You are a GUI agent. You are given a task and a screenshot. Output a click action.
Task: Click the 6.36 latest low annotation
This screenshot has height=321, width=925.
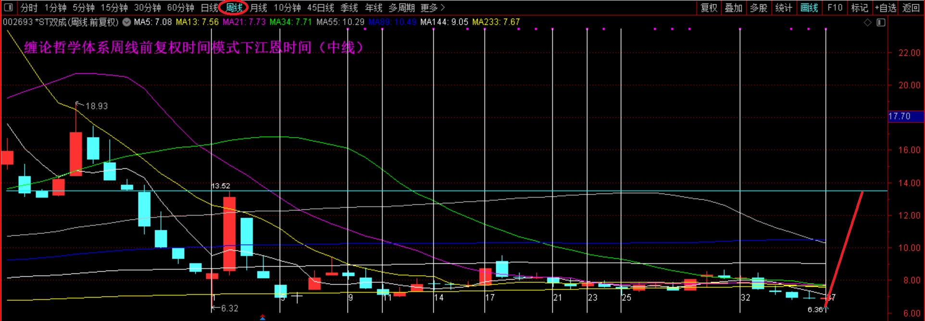tap(816, 309)
